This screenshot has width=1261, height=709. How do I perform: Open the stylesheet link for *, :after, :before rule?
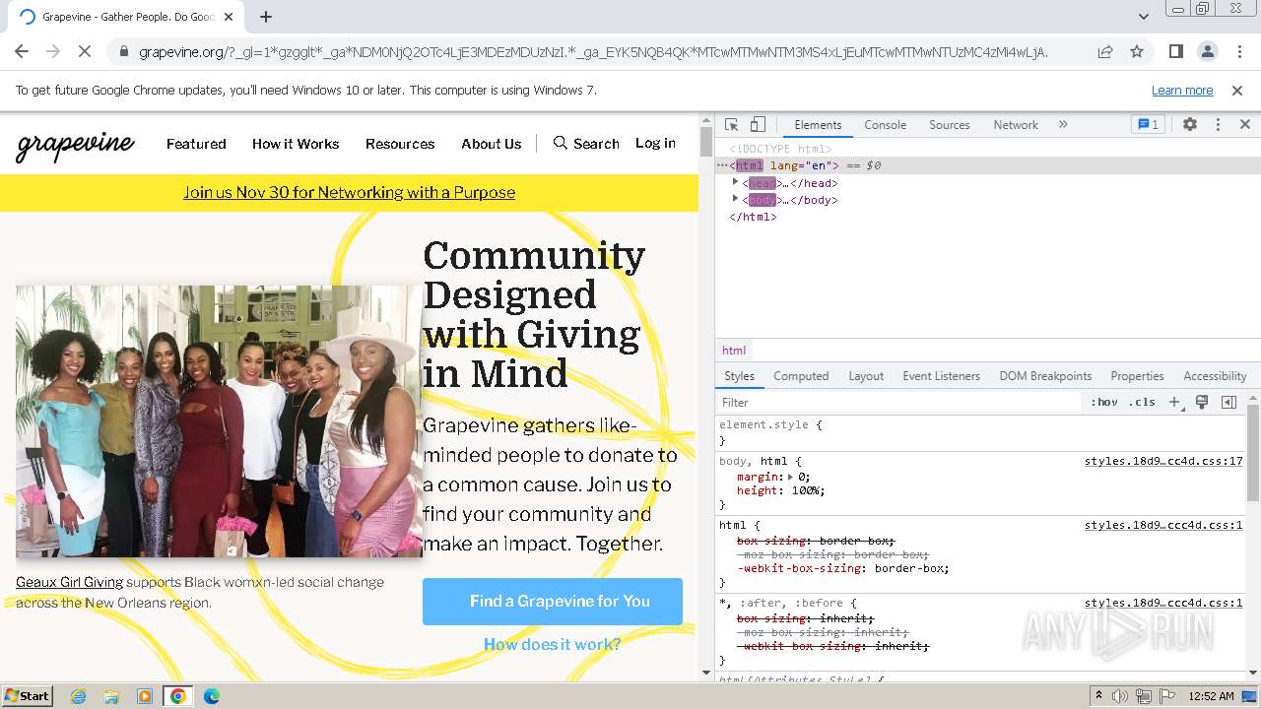click(1163, 603)
